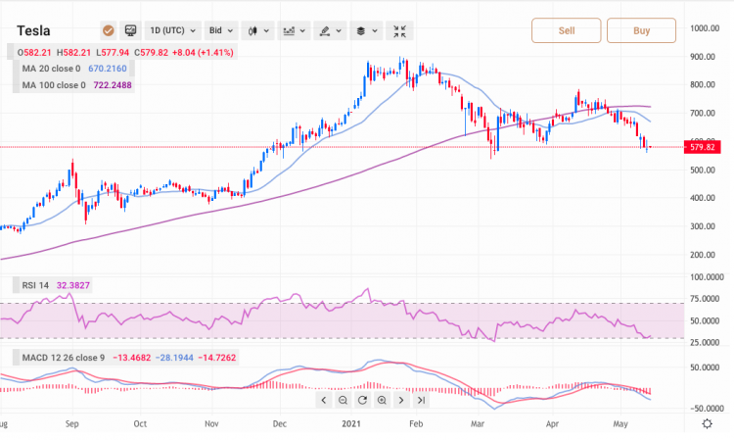This screenshot has width=734, height=440.
Task: Click the Dec label on time axis
Action: click(x=280, y=423)
